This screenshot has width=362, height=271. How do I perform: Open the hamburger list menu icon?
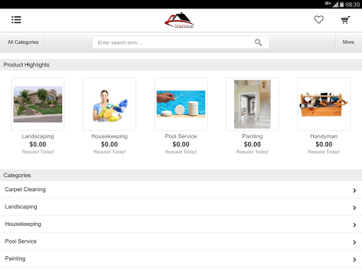coord(16,20)
